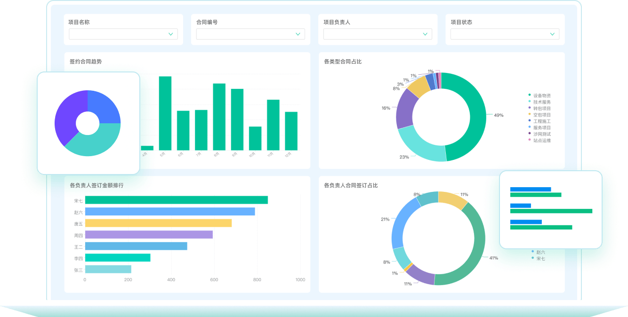Select the 8% yellow segment in 各类型合同占比
Image resolution: width=628 pixels, height=317 pixels.
[418, 87]
